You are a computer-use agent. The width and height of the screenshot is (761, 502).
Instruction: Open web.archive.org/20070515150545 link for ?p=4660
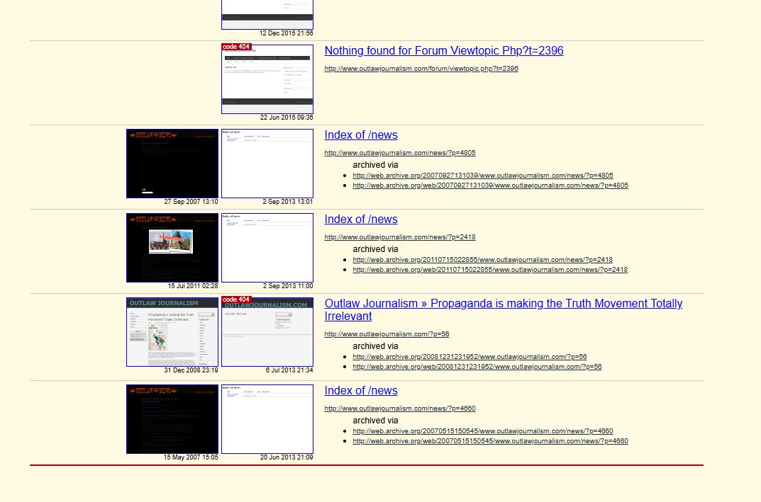483,431
